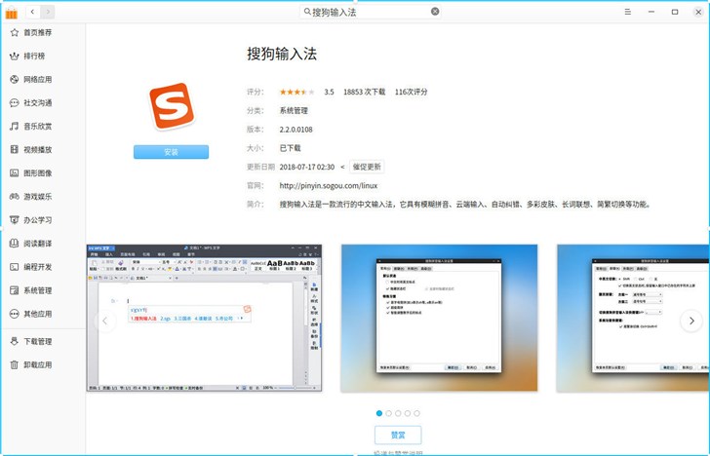
Task: Click the 18853 次下载 download count
Action: pos(364,92)
